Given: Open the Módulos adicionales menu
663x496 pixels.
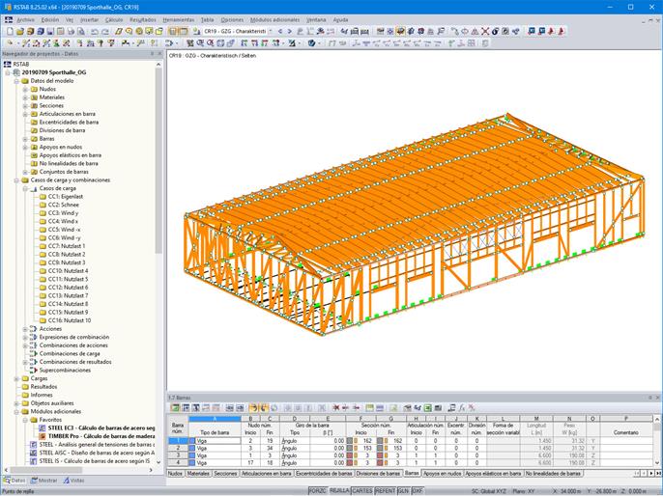Looking at the screenshot, I should pyautogui.click(x=274, y=20).
